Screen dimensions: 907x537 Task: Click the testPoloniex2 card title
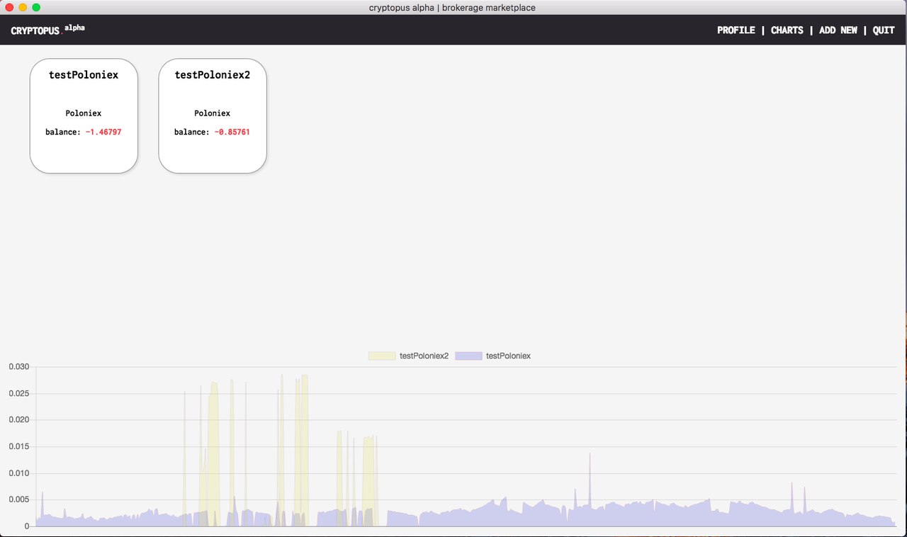pyautogui.click(x=213, y=74)
